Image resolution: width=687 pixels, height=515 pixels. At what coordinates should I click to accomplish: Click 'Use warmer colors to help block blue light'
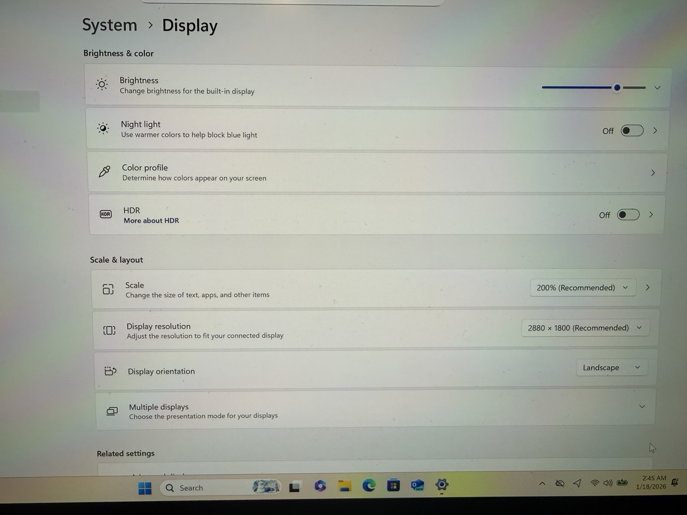(x=189, y=135)
